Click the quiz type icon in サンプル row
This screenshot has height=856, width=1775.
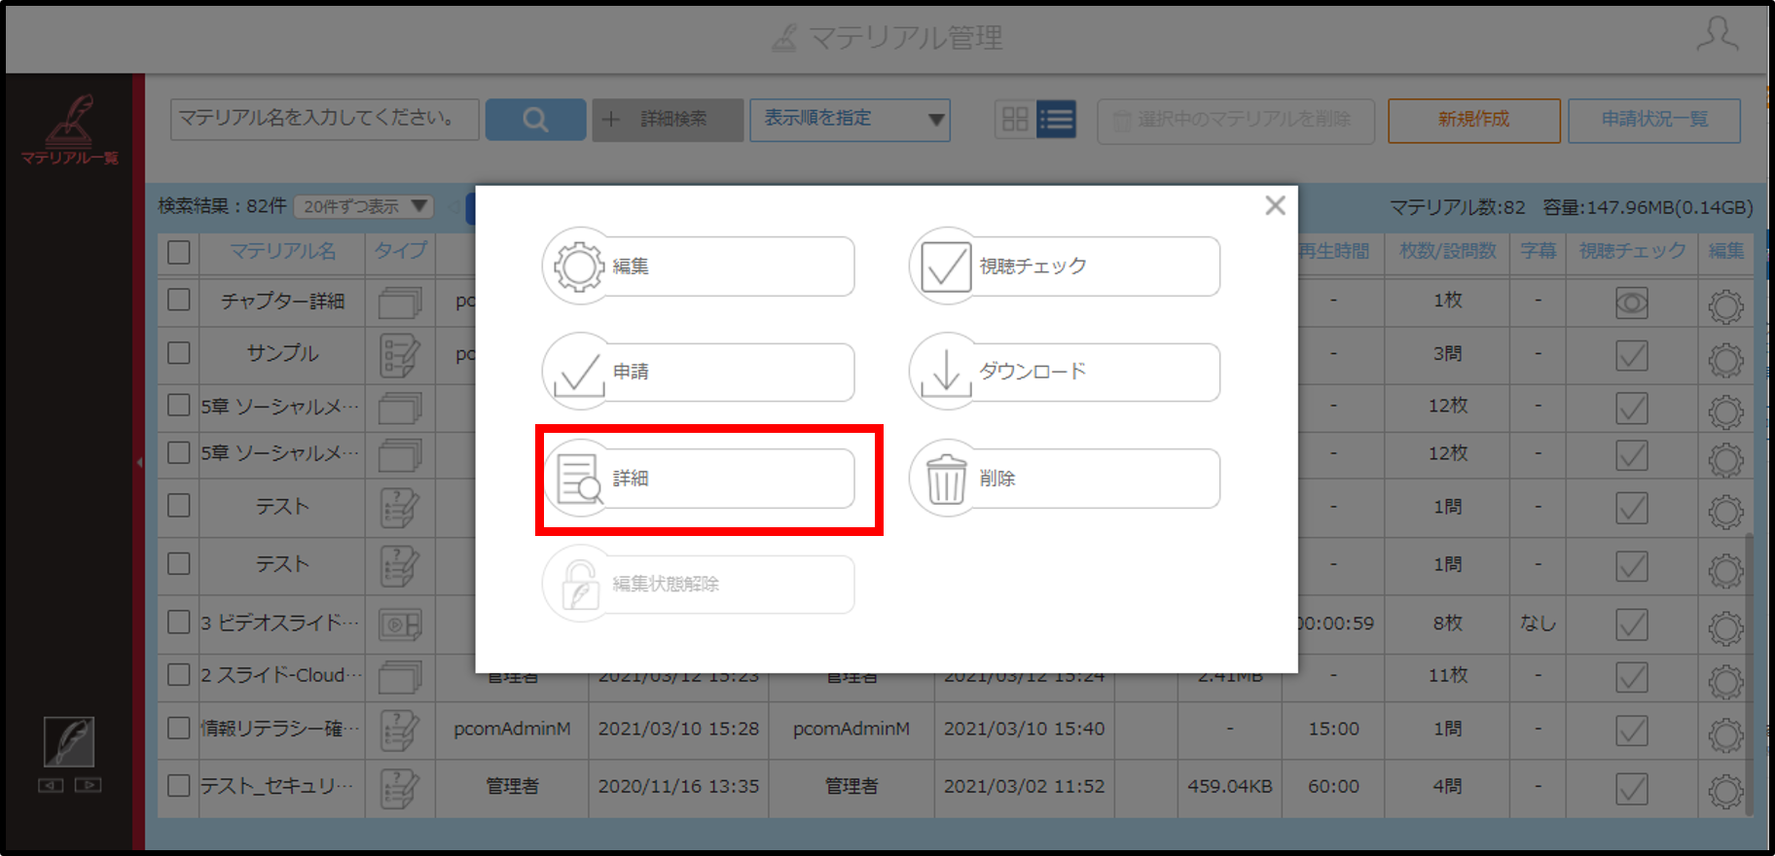point(400,356)
